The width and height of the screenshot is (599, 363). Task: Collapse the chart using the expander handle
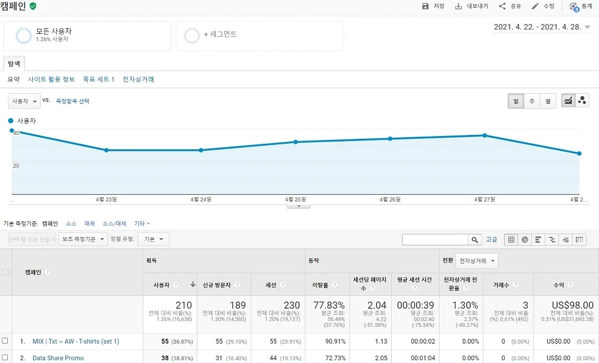(x=299, y=206)
